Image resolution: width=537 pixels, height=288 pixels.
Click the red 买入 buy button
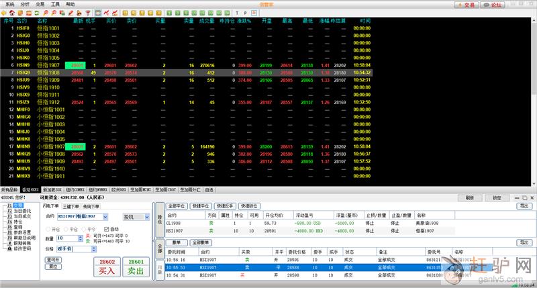(x=106, y=267)
